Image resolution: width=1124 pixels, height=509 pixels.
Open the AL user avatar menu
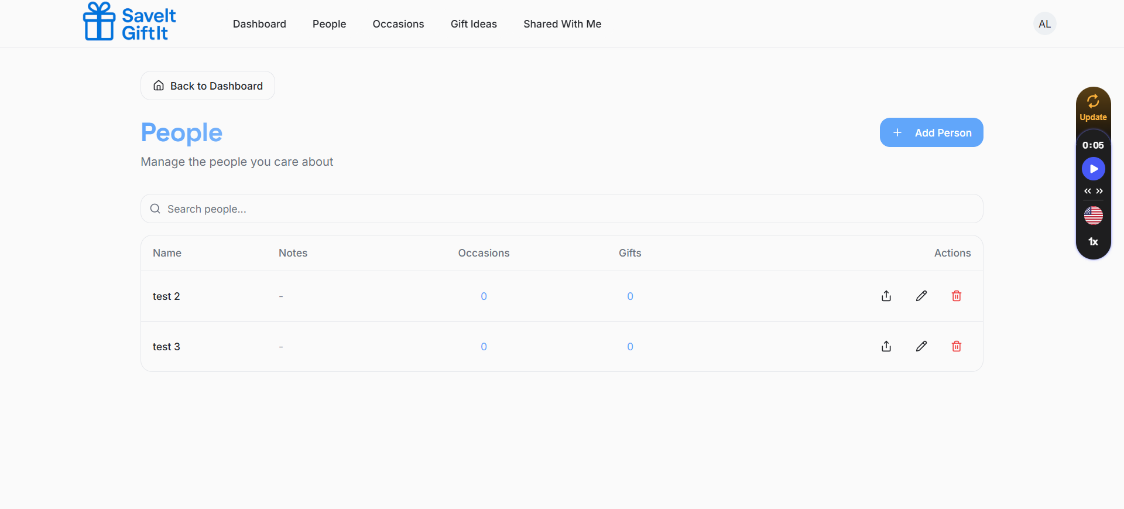coord(1045,24)
